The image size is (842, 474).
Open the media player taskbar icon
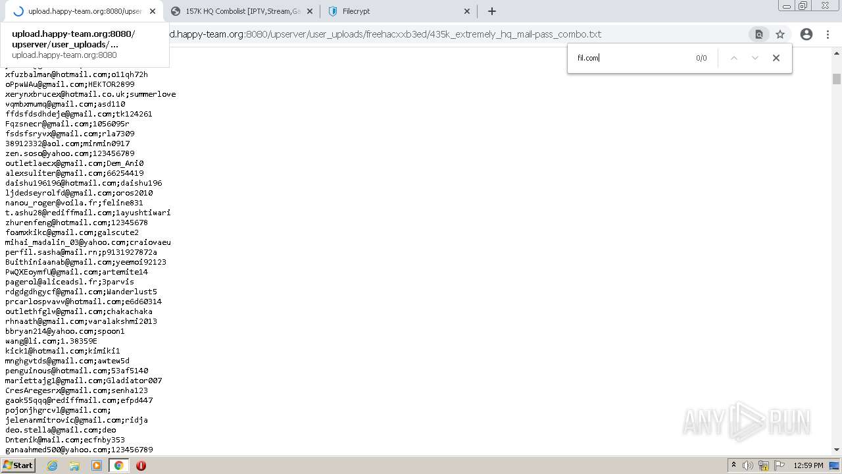97,465
